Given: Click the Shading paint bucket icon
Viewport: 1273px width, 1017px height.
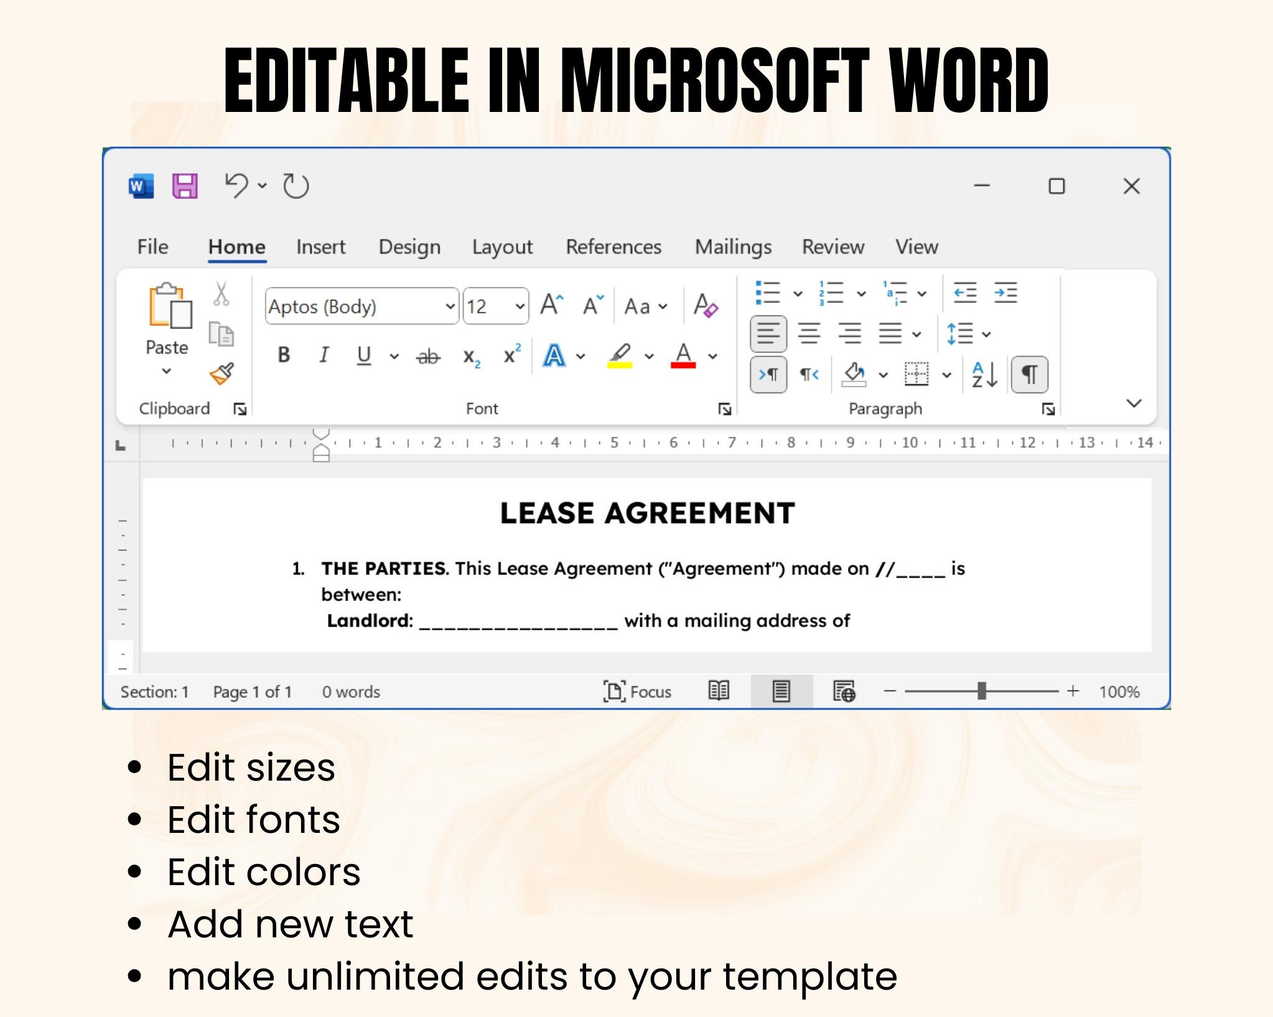Looking at the screenshot, I should 854,374.
